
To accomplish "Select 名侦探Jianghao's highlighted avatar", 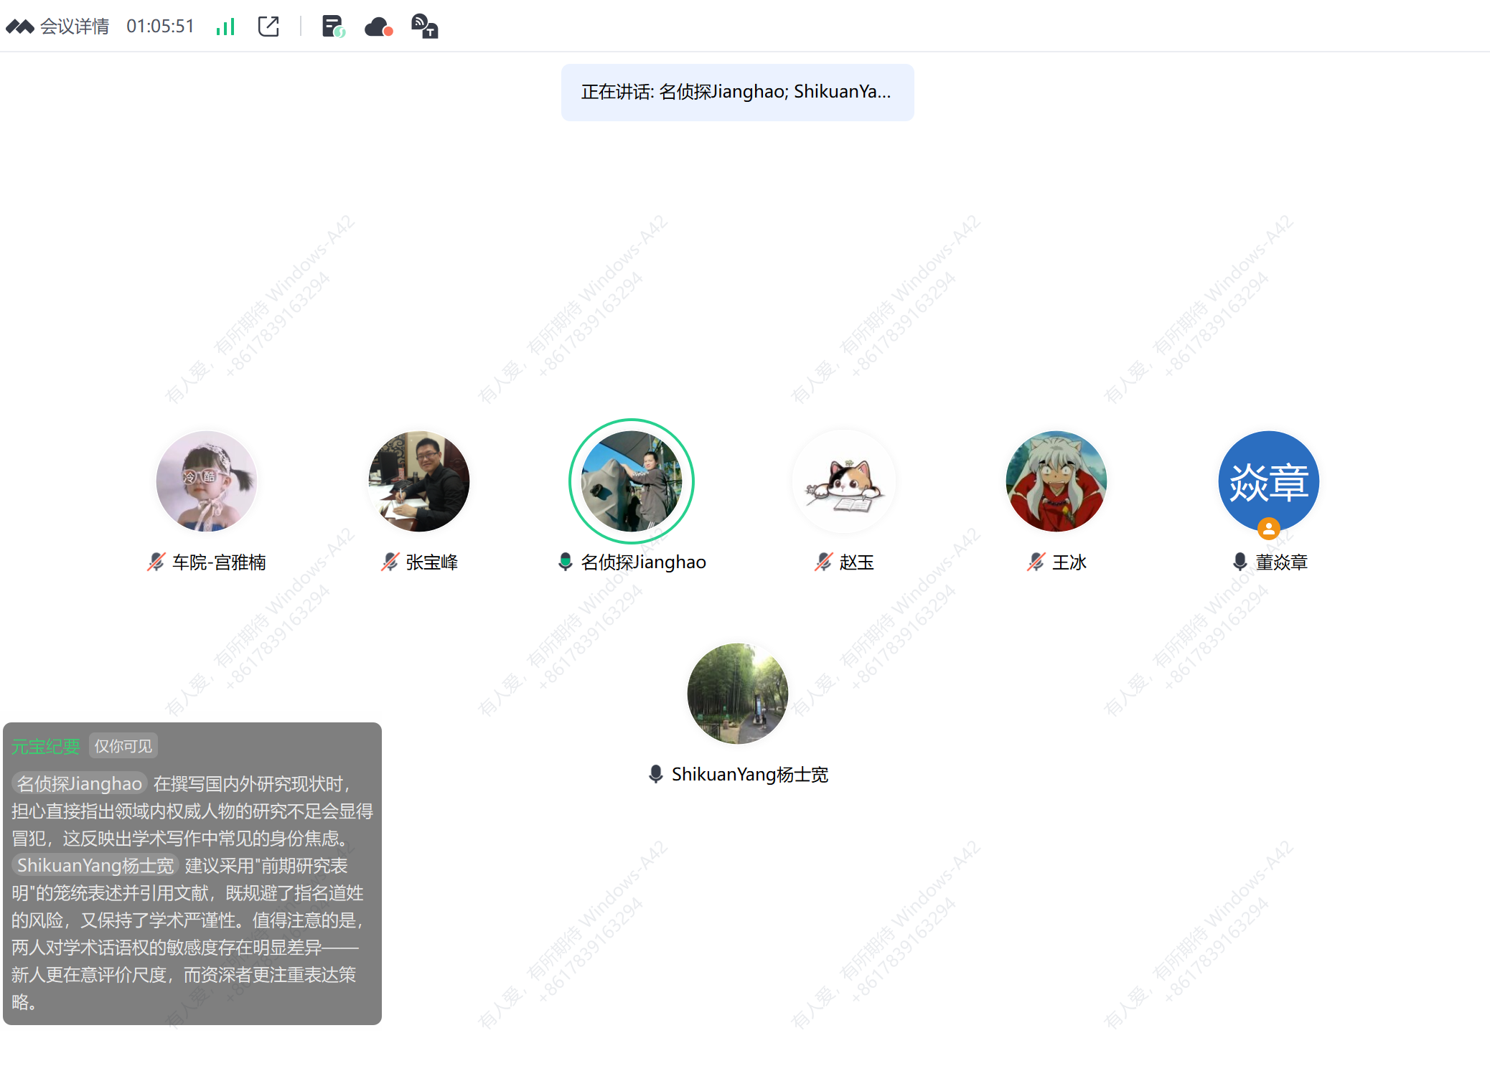I will pyautogui.click(x=631, y=481).
